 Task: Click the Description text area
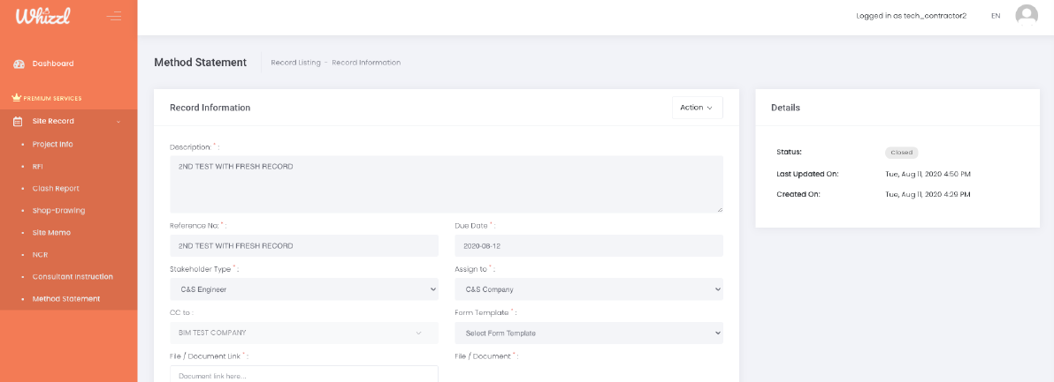point(446,184)
